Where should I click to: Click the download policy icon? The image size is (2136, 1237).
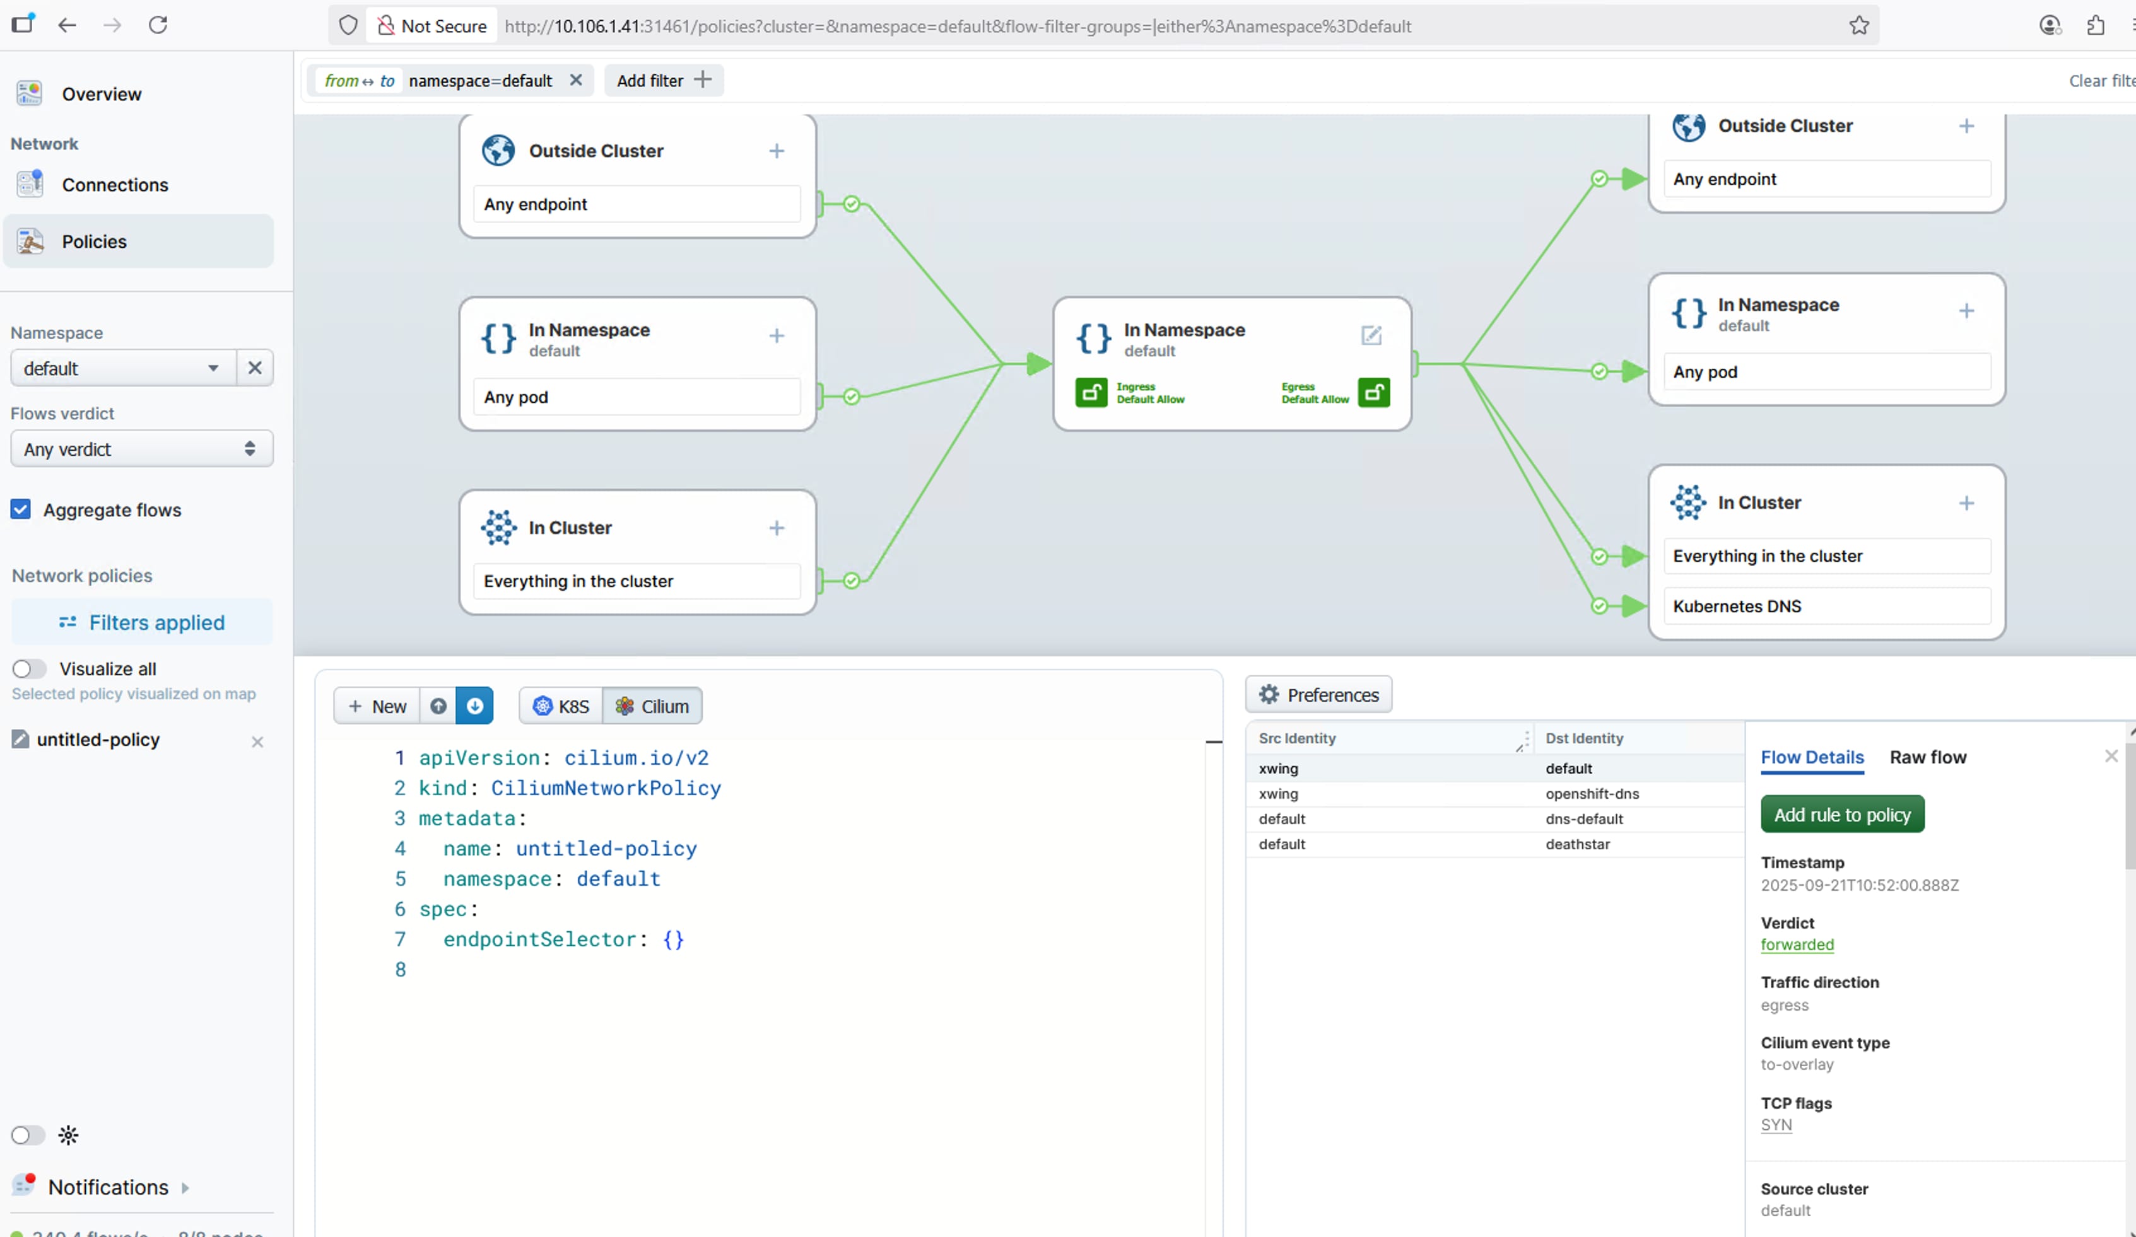[474, 706]
